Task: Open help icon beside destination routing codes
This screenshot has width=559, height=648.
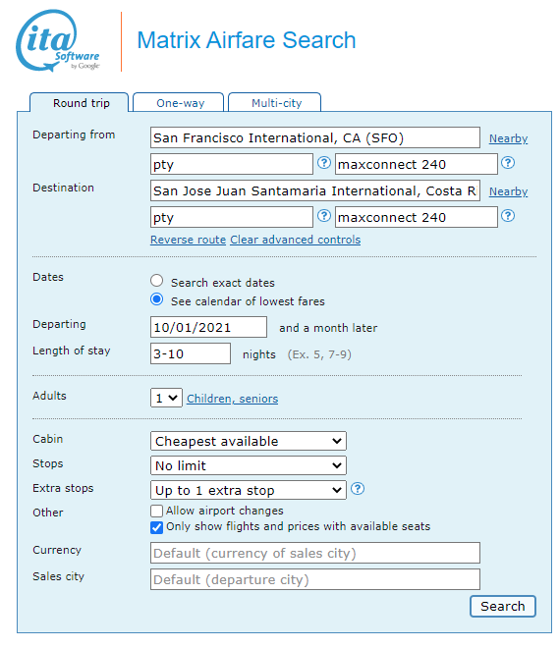Action: (x=324, y=216)
